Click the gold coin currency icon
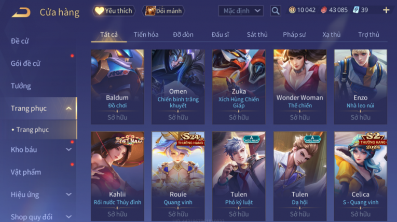Viewport: 397px width, 222px height. [x=292, y=10]
